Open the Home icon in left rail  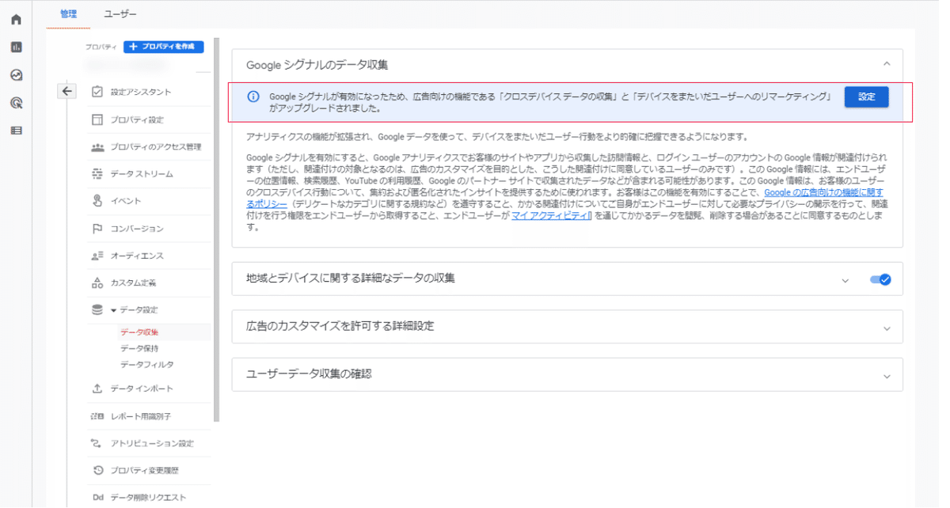[16, 20]
